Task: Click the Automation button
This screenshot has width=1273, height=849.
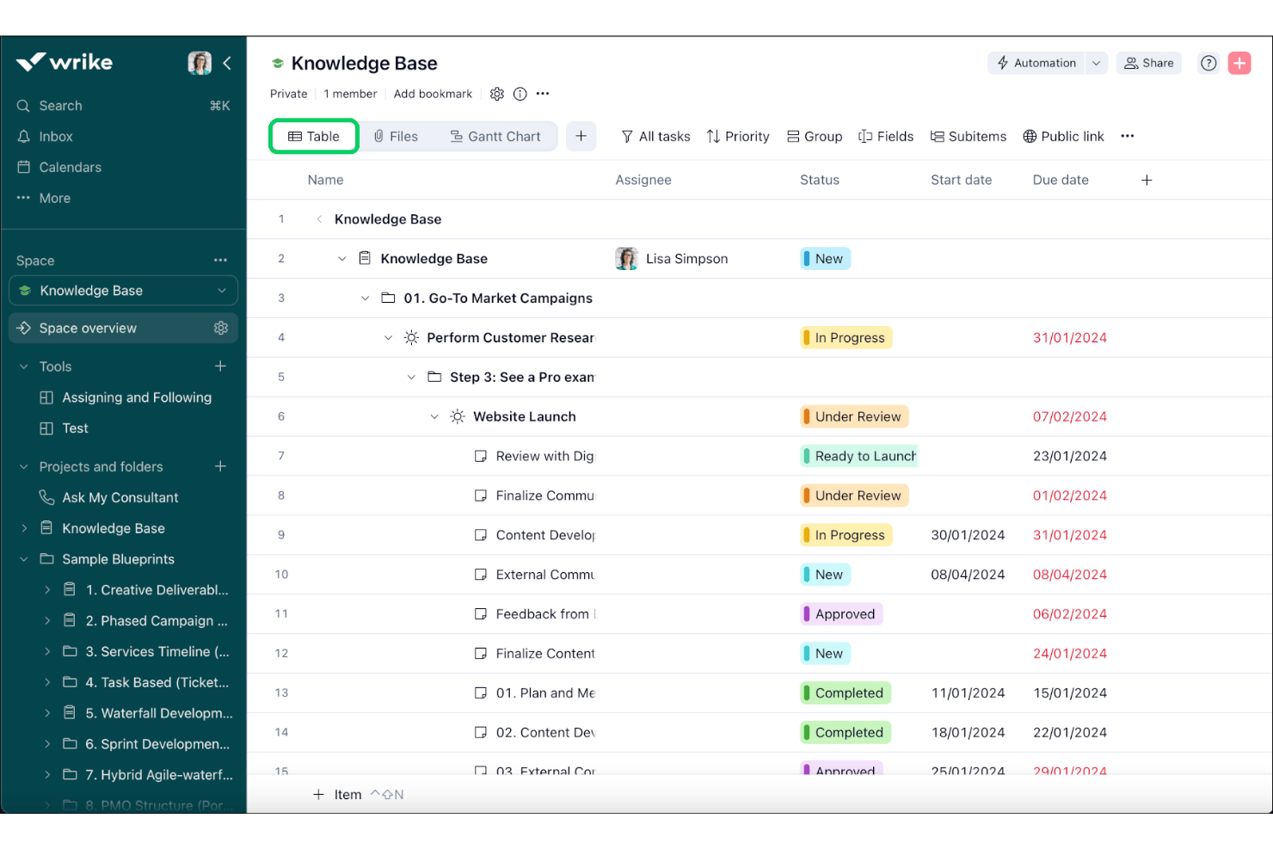Action: pos(1036,63)
